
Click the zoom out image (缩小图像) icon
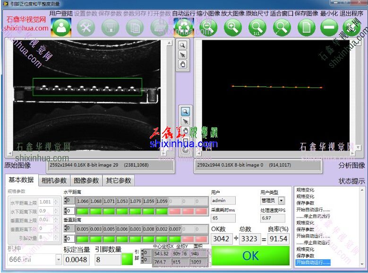208,27
